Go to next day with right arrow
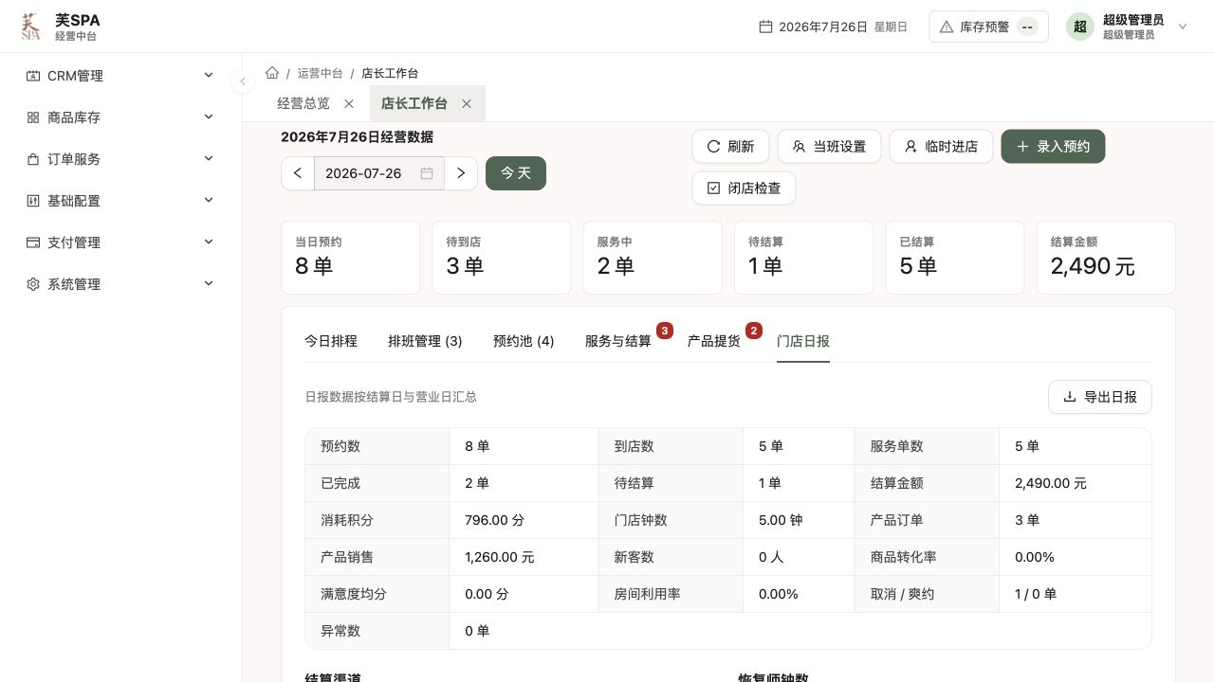Image resolution: width=1214 pixels, height=682 pixels. (461, 173)
